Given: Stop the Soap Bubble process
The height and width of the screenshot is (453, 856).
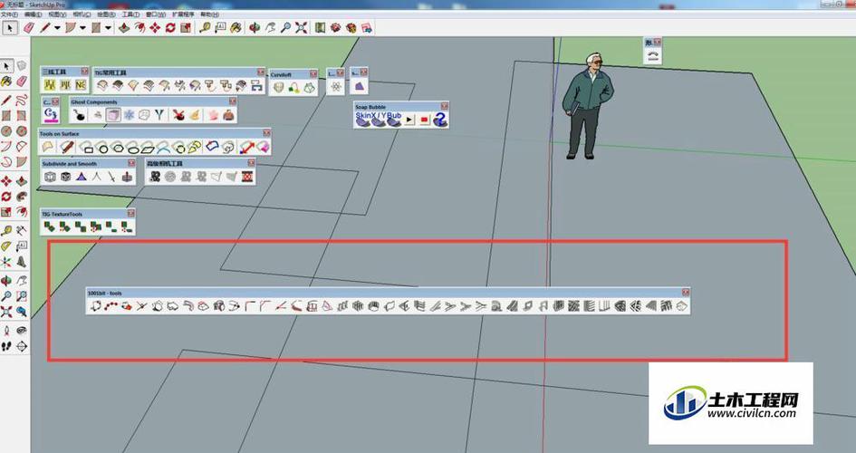Looking at the screenshot, I should (425, 120).
